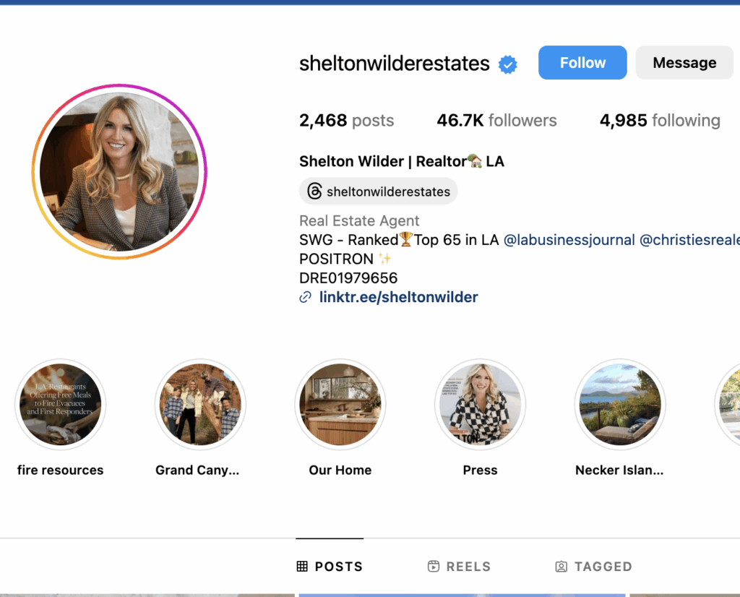Screen dimensions: 740x597
Task: Open the Grand Canyon story highlight
Action: pyautogui.click(x=200, y=405)
